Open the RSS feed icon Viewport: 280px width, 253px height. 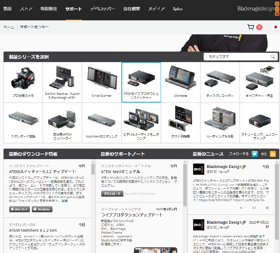pos(273,154)
